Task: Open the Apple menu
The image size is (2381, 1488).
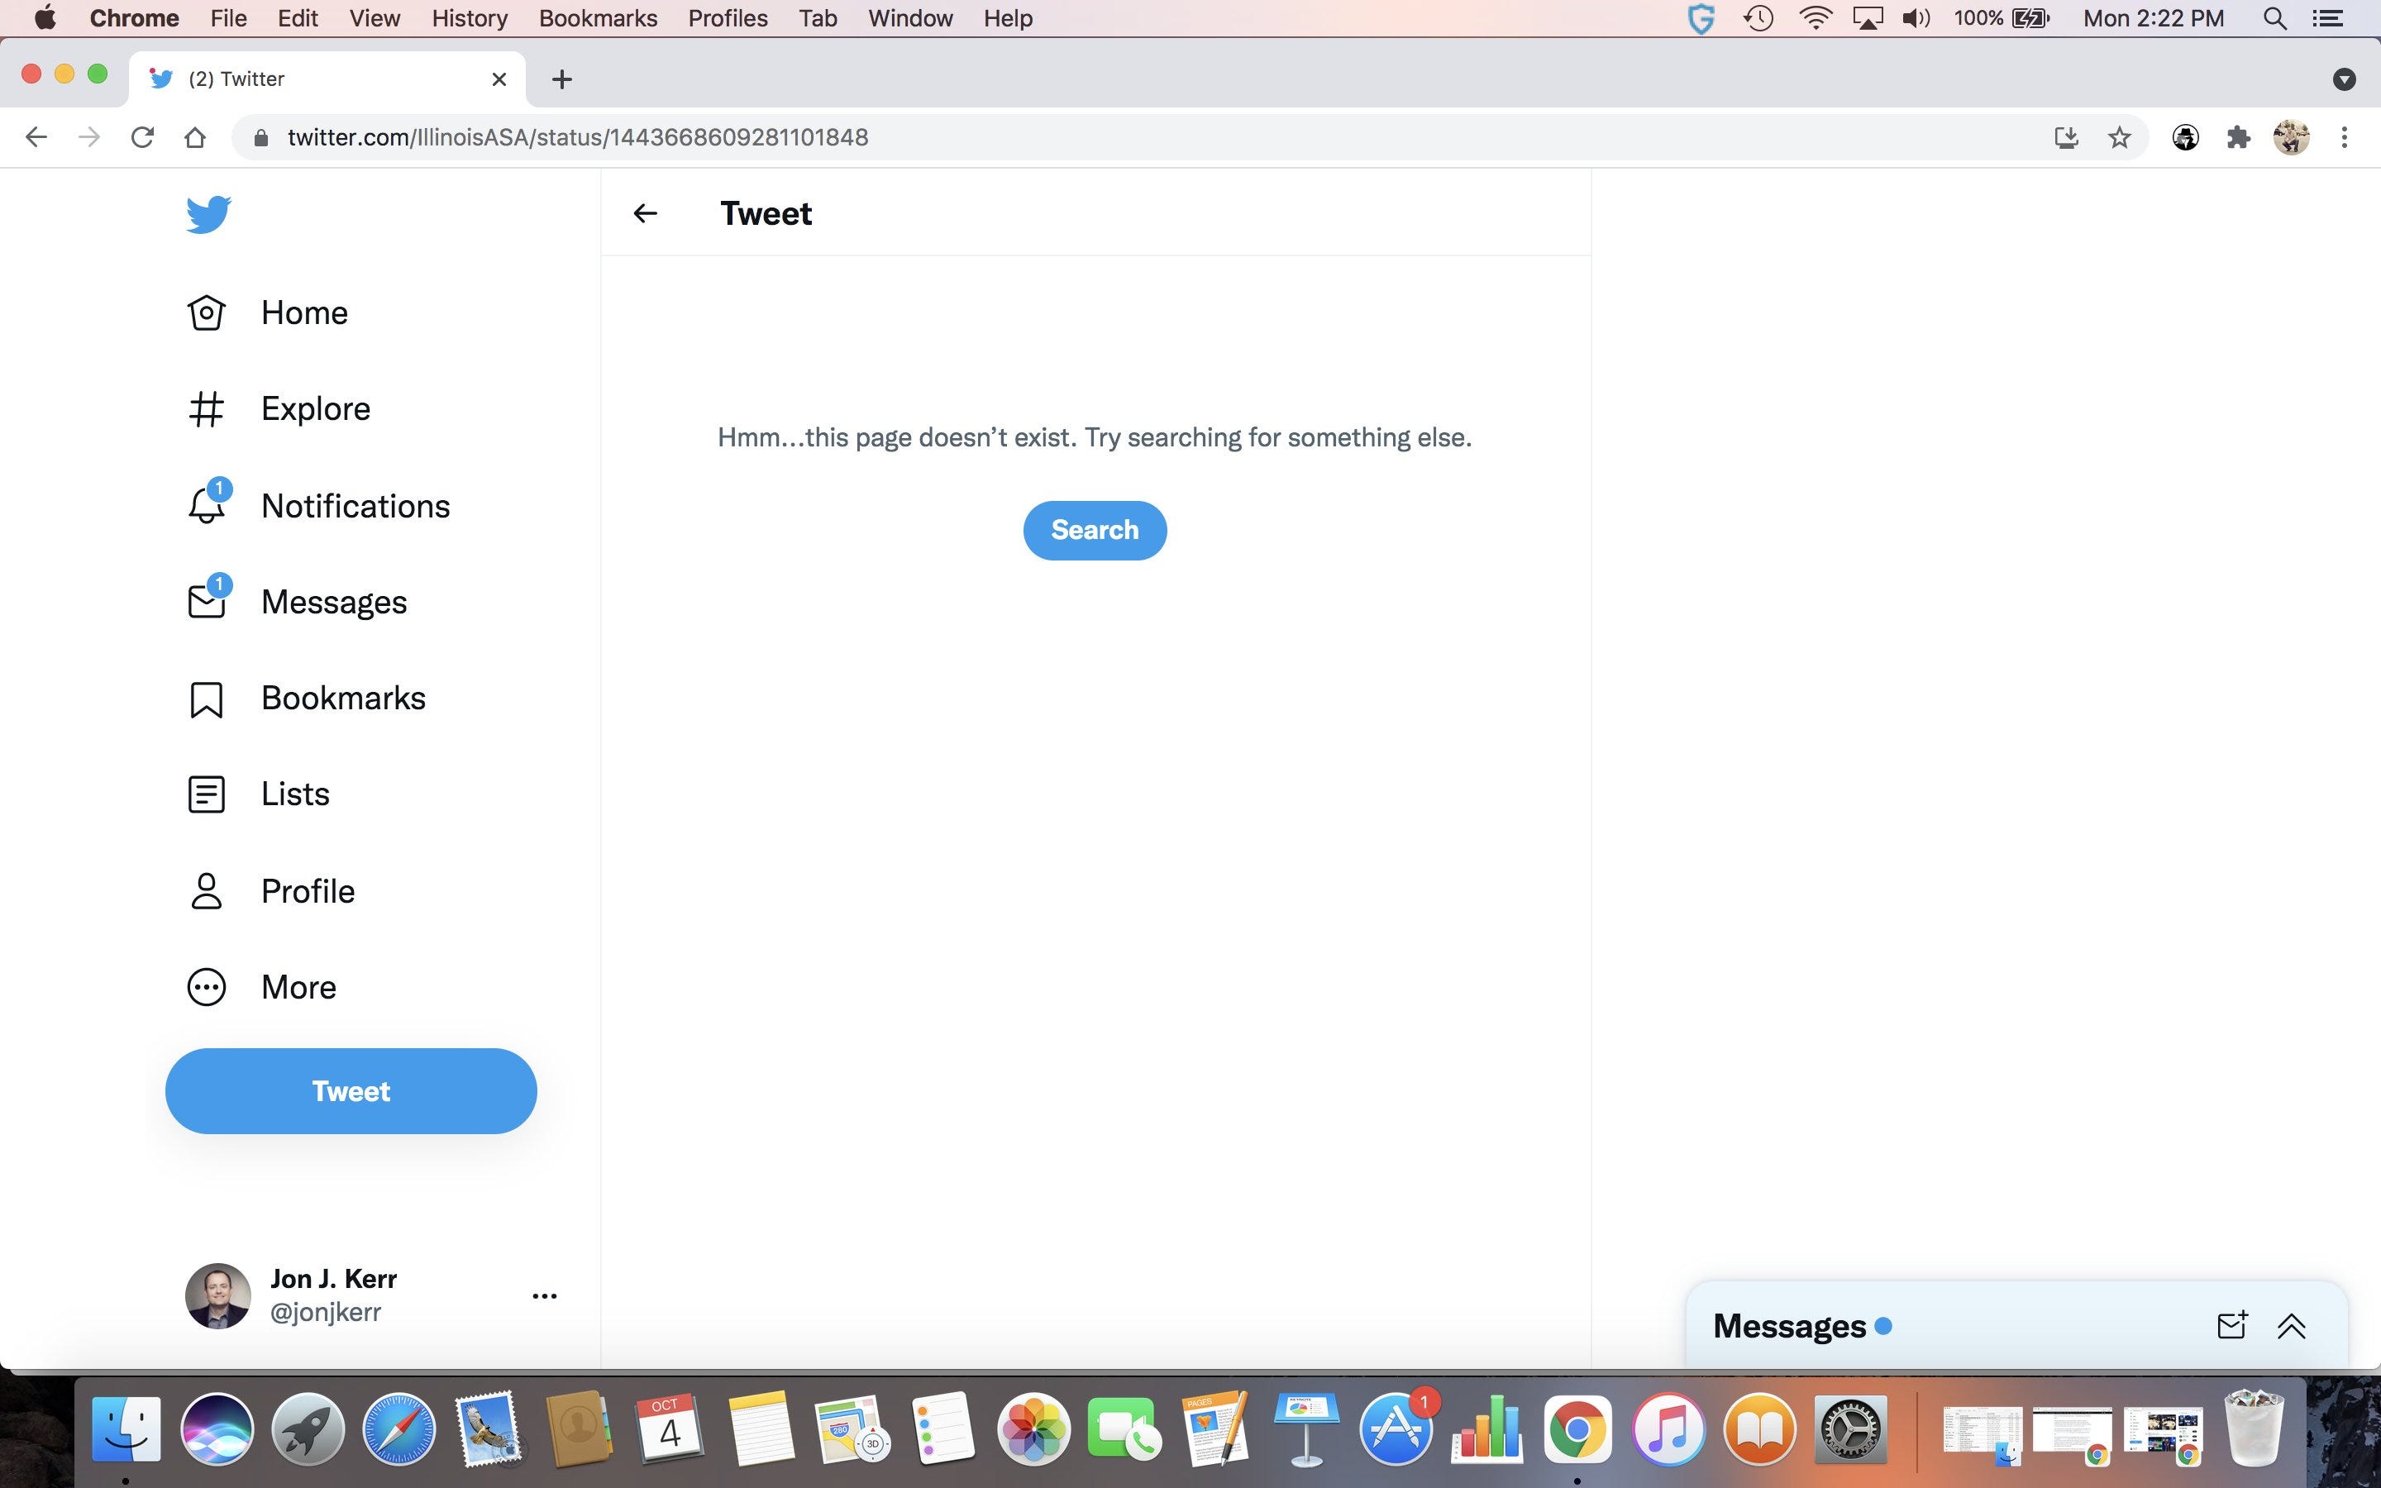Action: click(45, 17)
